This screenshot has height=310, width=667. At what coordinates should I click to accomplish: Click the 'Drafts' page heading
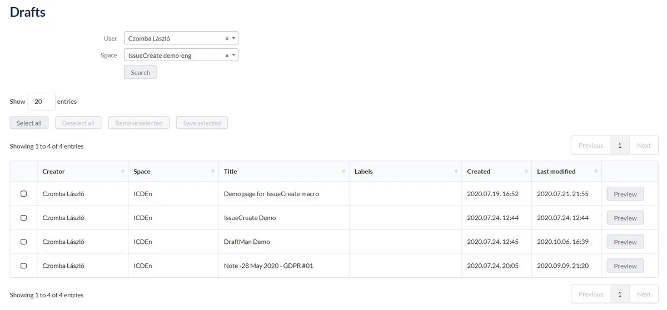point(28,12)
